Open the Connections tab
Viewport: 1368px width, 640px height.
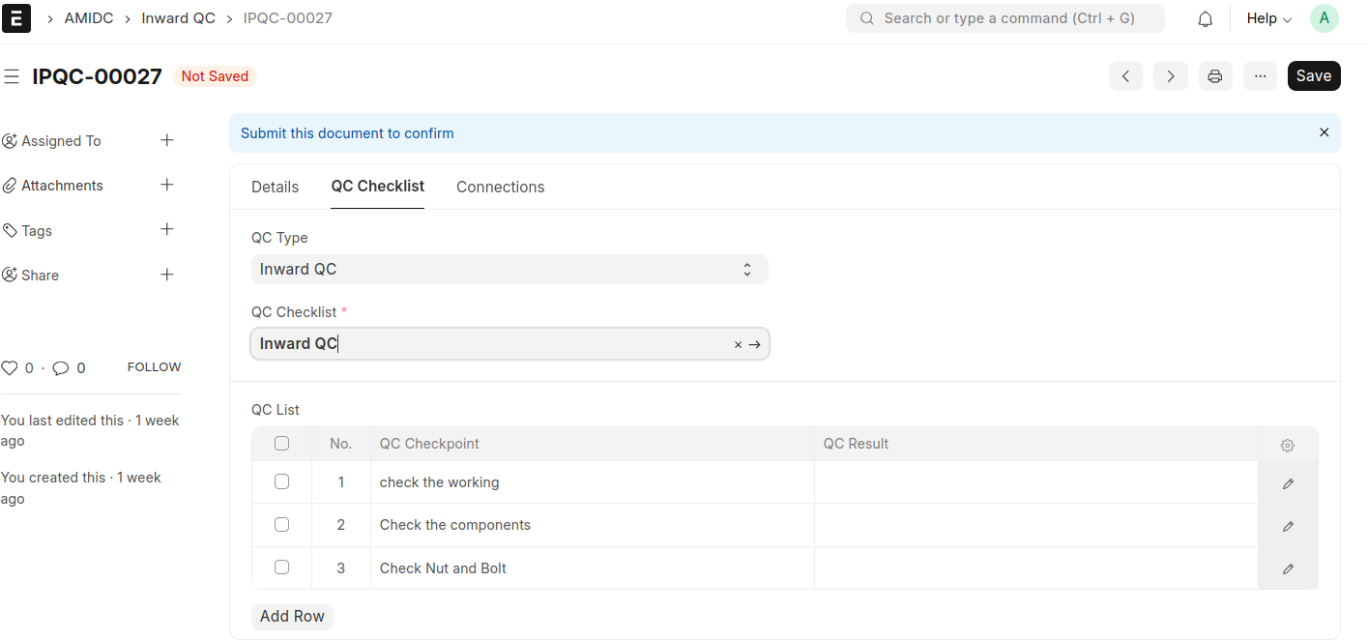500,188
